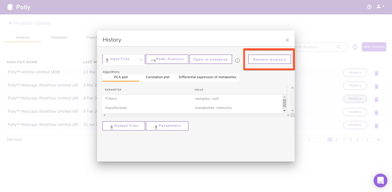Click the PARAMETER column header
Screen dimensions: 392x192
[113, 90]
